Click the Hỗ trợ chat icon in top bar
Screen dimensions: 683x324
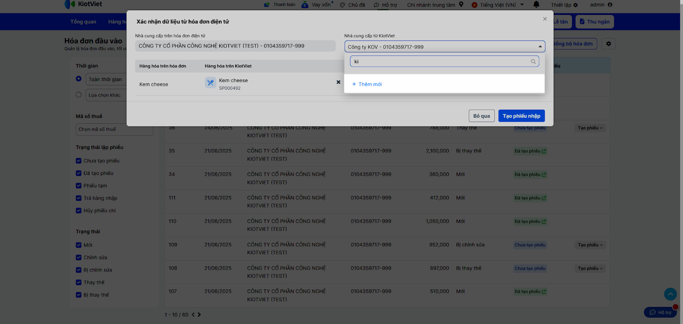[377, 5]
